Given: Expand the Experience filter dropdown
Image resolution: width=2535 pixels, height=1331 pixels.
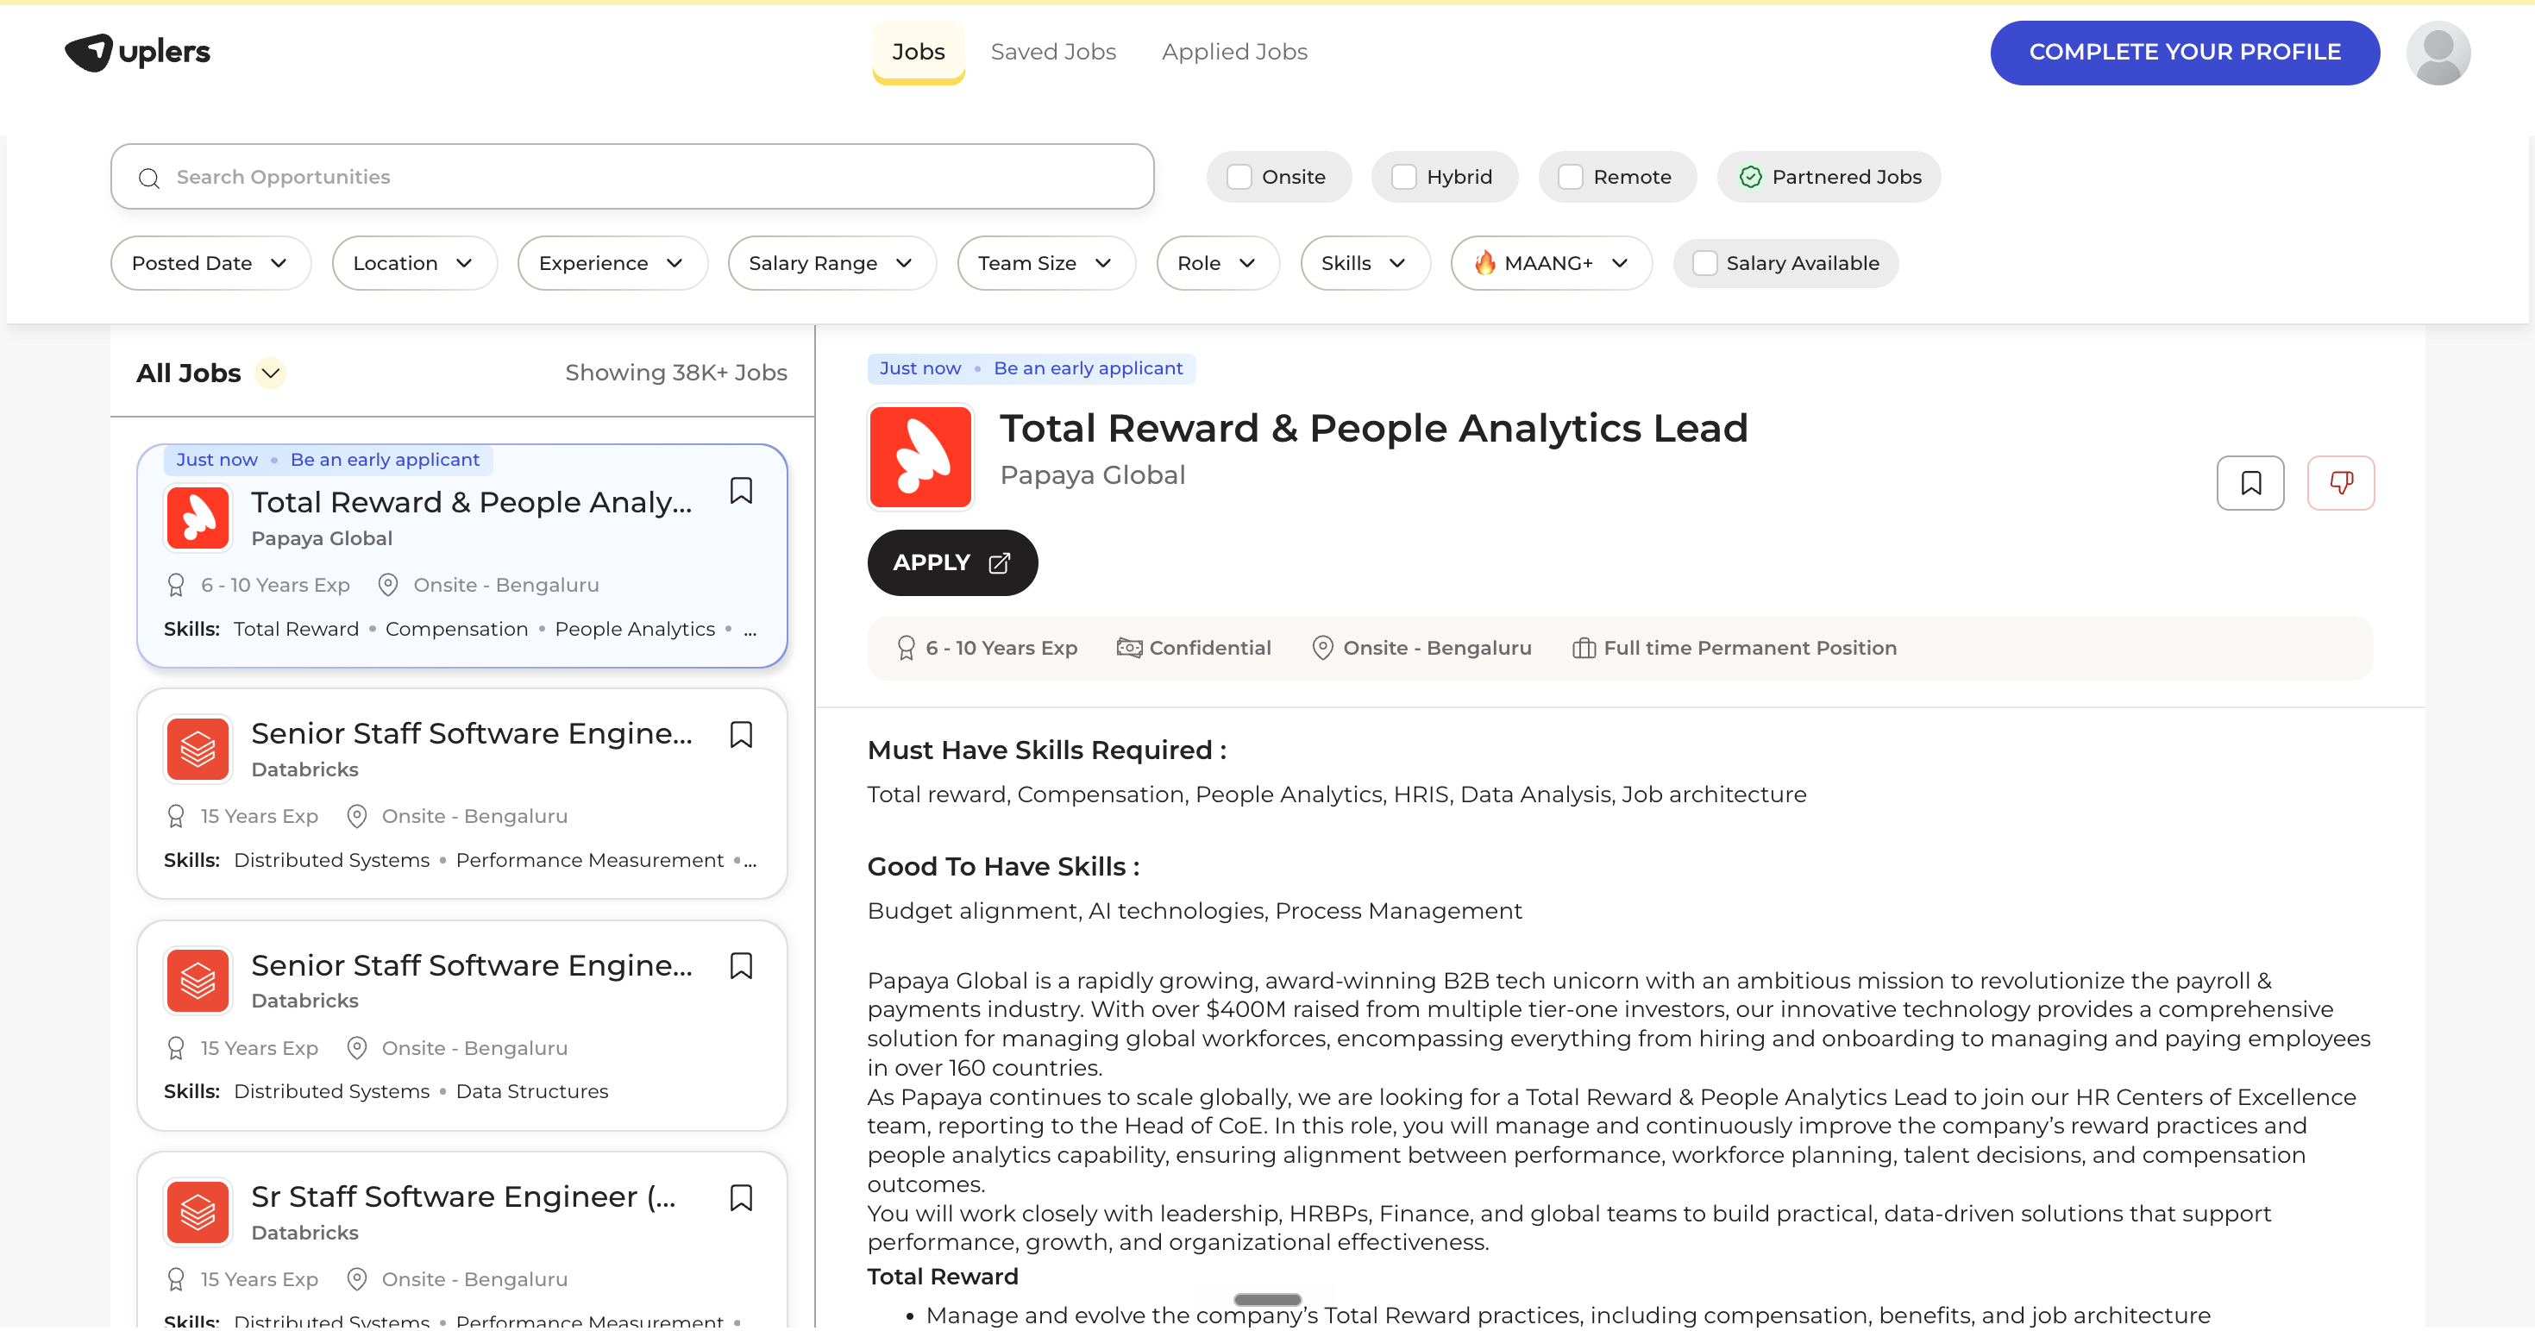Looking at the screenshot, I should click(x=612, y=263).
